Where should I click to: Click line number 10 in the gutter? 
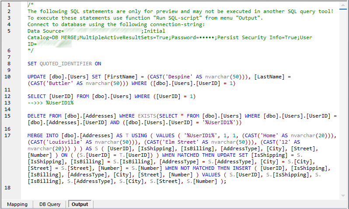[9, 77]
